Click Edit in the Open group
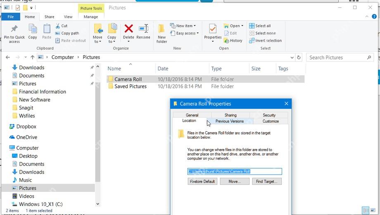Viewport: 380px width, 215px height. [x=230, y=33]
